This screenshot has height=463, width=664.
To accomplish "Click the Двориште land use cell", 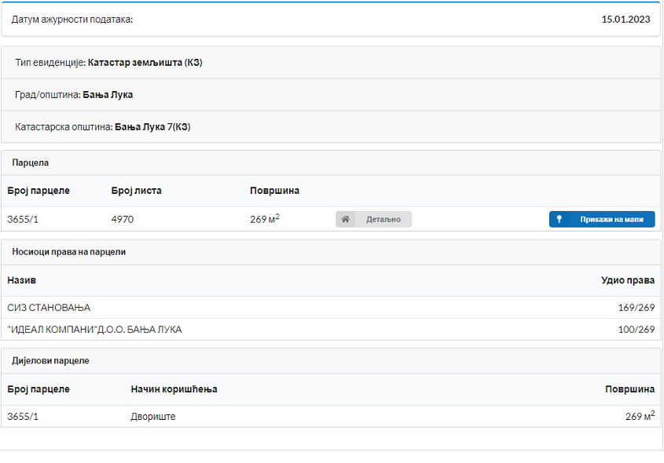I will [x=153, y=417].
